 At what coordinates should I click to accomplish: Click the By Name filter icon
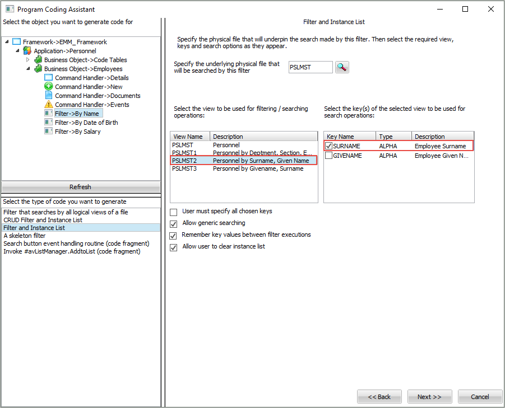coord(48,114)
